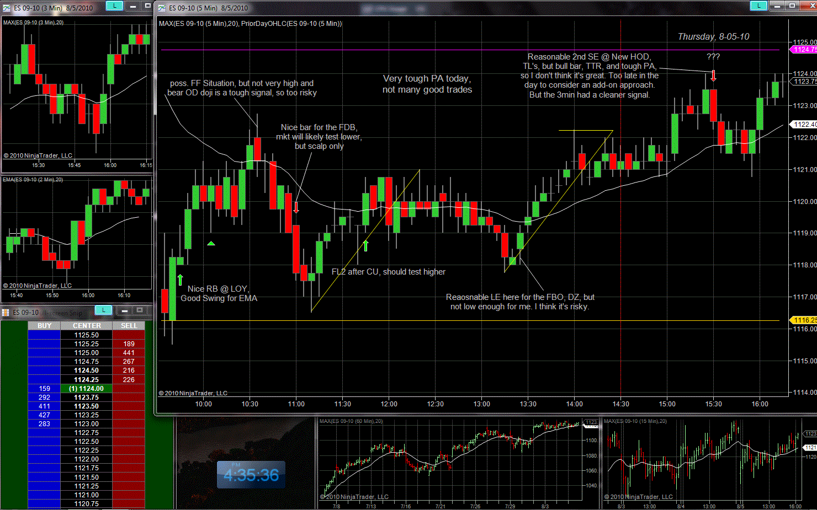Click the green up arrow near the FL2 entry
Viewport: 817px width, 510px height.
(365, 245)
